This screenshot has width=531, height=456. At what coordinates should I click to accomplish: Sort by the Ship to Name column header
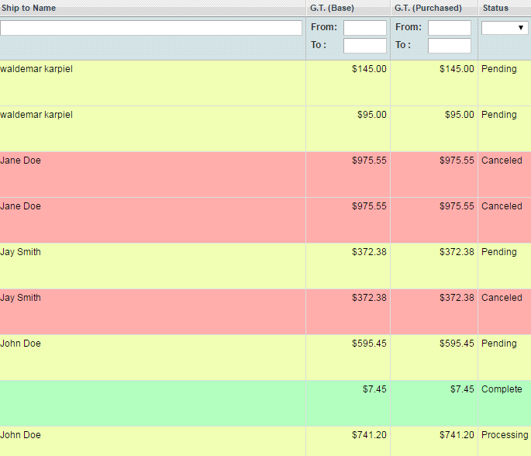pos(28,8)
